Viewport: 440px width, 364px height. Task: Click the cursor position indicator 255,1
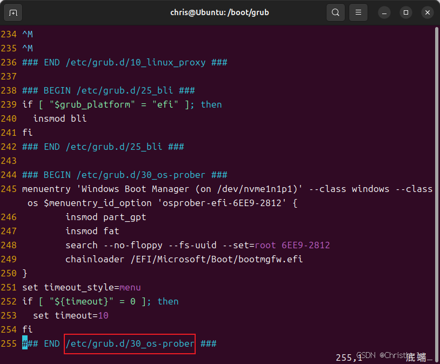pos(349,358)
